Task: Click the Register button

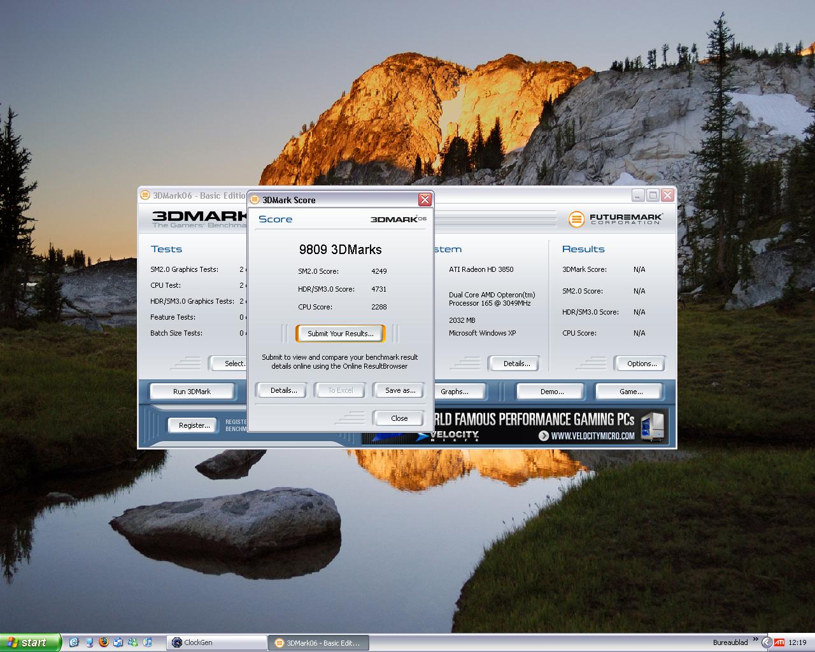Action: click(x=194, y=425)
